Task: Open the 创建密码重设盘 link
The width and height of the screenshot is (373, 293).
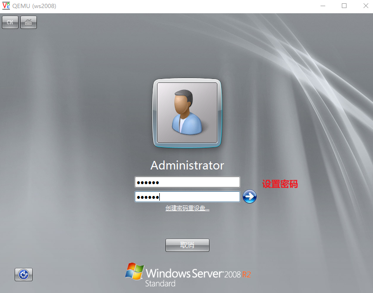Action: pos(187,208)
